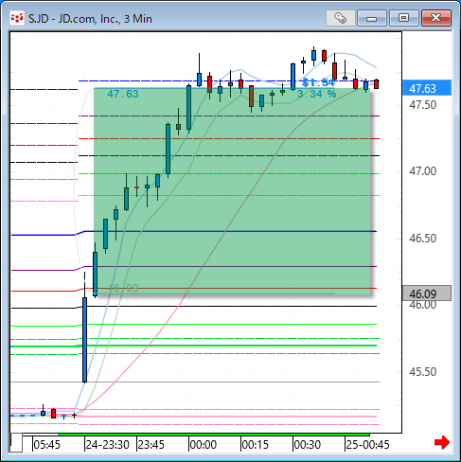Click the last red candle at chart right
Screen dimensions: 461x462
(x=376, y=84)
